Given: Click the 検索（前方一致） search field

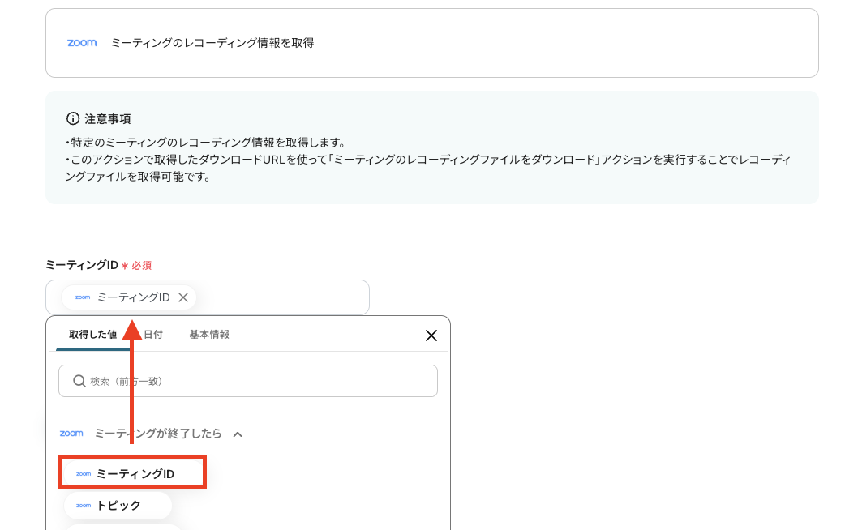Looking at the screenshot, I should (x=248, y=381).
